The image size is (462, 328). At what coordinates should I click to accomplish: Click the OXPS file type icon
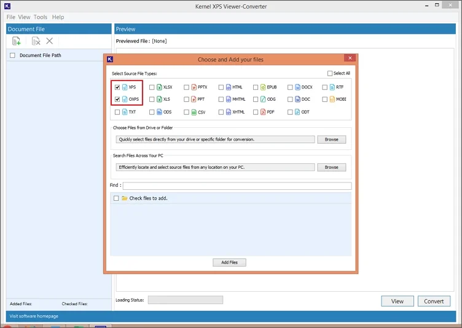(125, 100)
